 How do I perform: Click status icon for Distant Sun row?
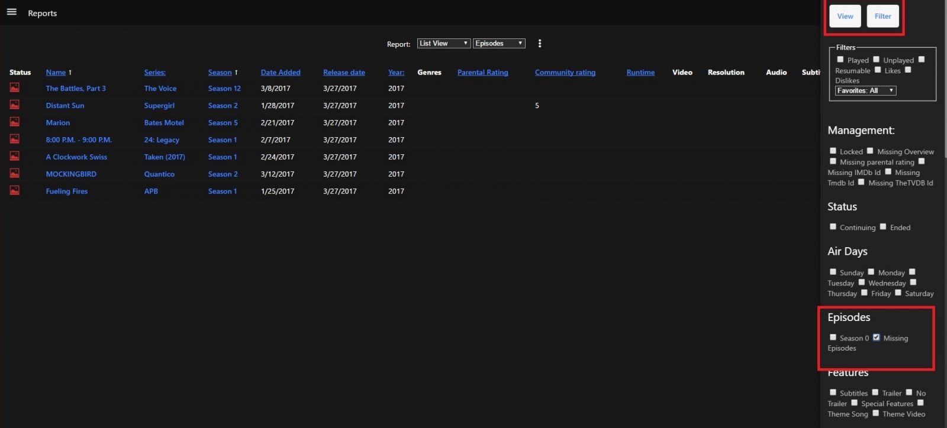point(15,105)
